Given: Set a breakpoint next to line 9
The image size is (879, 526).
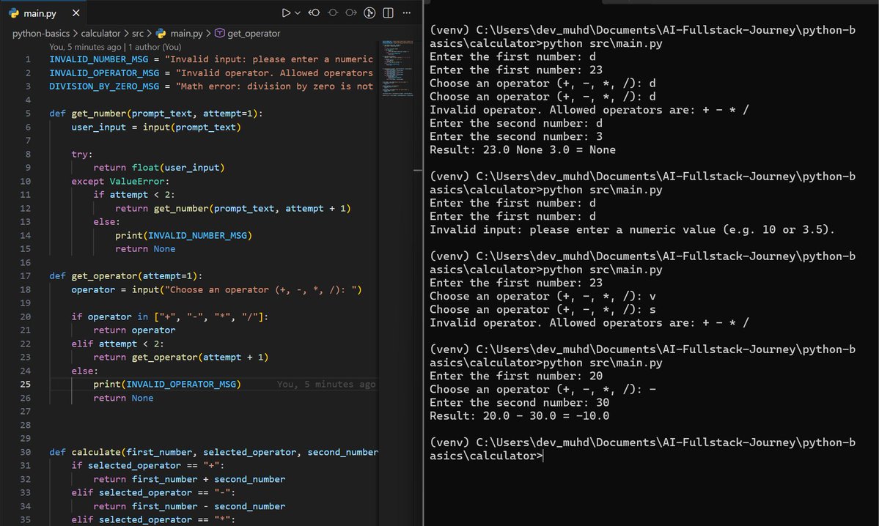Looking at the screenshot, I should pyautogui.click(x=16, y=168).
